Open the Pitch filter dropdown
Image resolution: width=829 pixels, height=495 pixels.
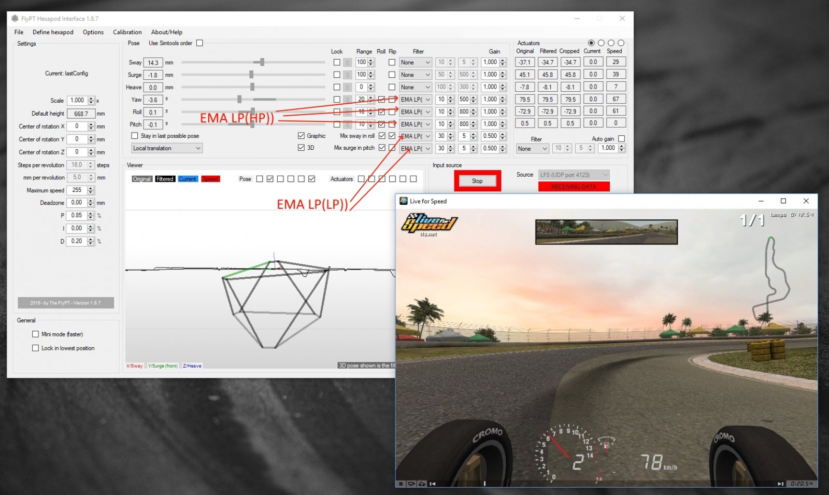[416, 124]
